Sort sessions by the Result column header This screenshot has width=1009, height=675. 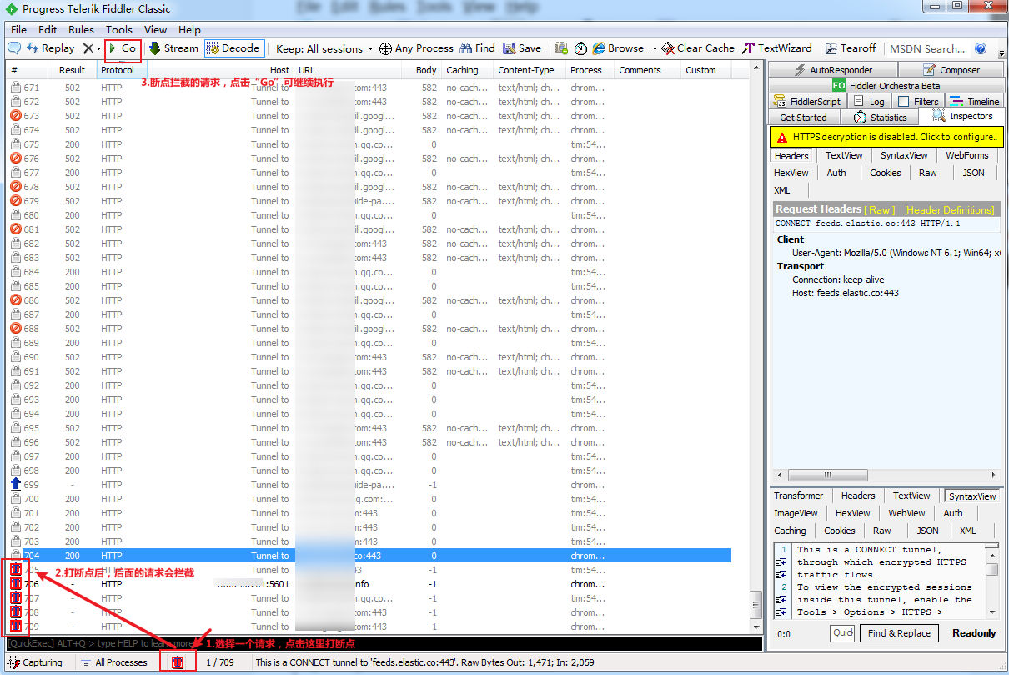pyautogui.click(x=73, y=70)
